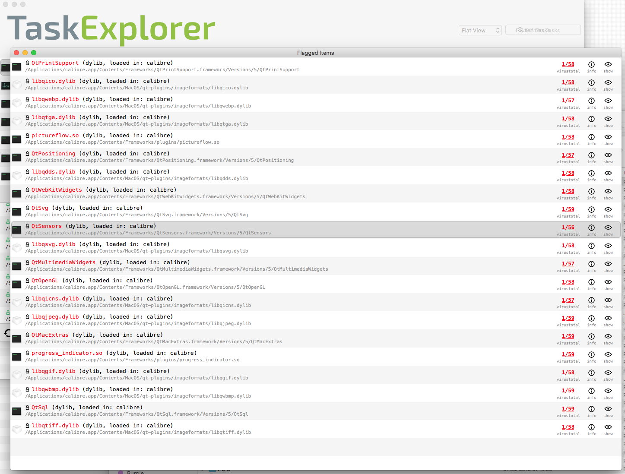Open VirusTotal 1/58 result for pictureflow.so
Screen dimensions: 625x474
coord(568,137)
